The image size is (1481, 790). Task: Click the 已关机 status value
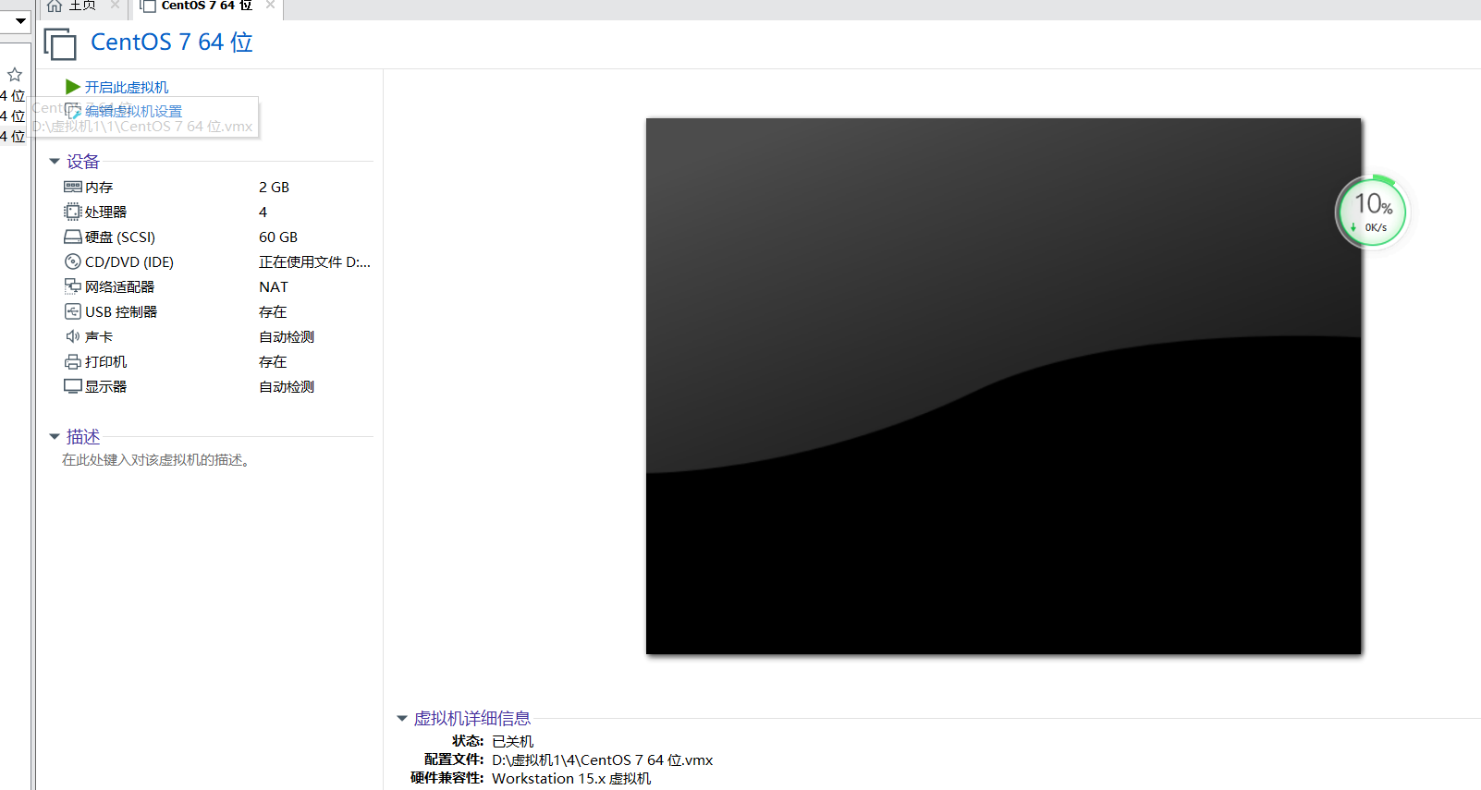pyautogui.click(x=513, y=741)
